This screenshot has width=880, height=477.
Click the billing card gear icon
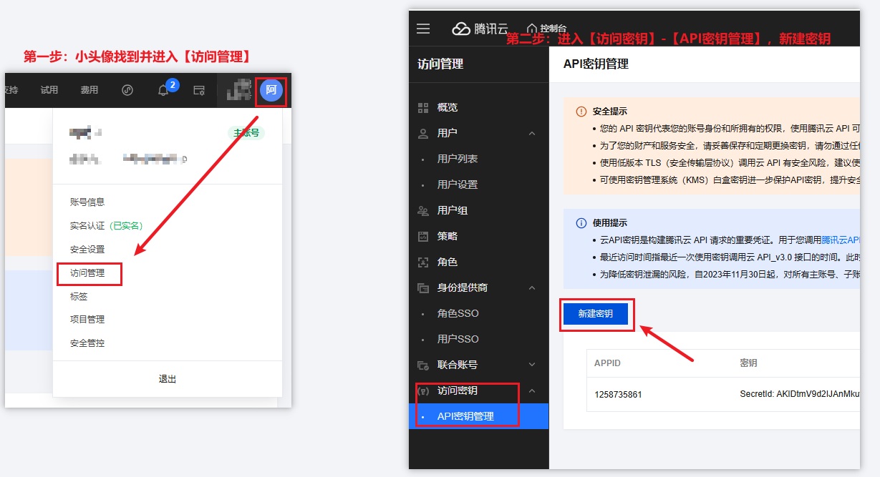tap(200, 90)
